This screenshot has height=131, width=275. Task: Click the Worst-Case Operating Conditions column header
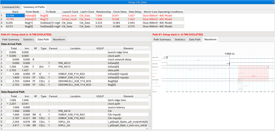(163, 12)
